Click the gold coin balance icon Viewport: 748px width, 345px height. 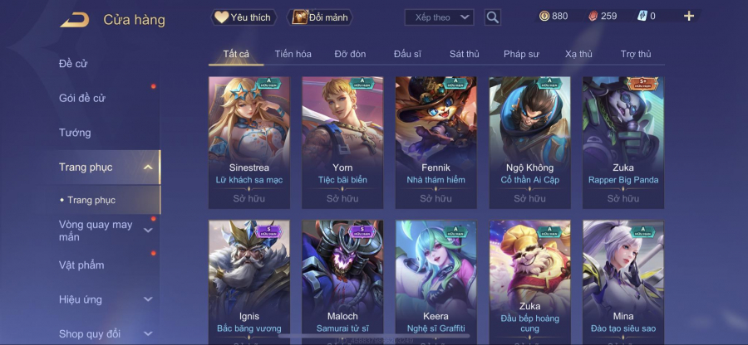pos(544,17)
